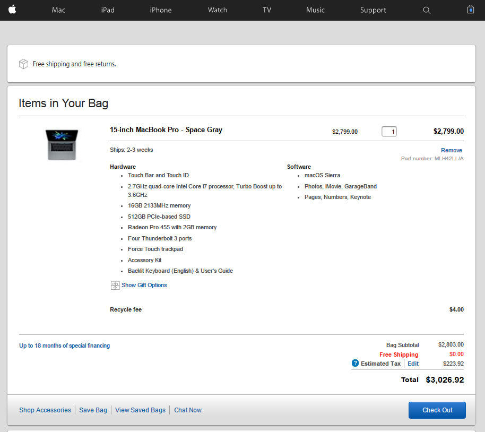
Task: Click the Apple logo home icon
Action: [12, 10]
